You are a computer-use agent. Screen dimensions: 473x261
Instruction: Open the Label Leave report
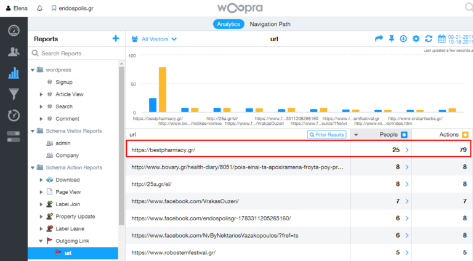point(70,229)
